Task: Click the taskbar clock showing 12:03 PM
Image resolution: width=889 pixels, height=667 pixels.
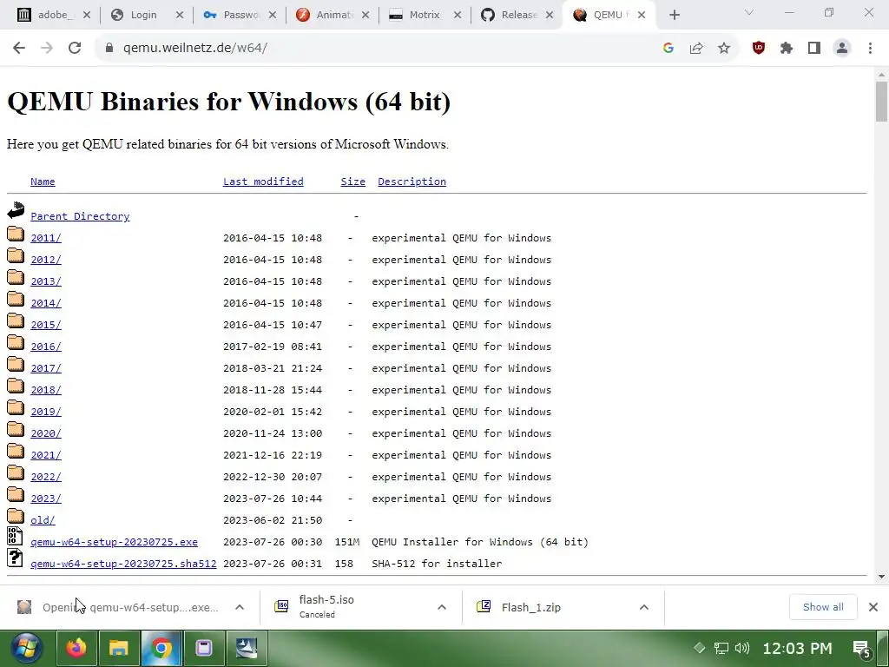Action: [x=797, y=648]
